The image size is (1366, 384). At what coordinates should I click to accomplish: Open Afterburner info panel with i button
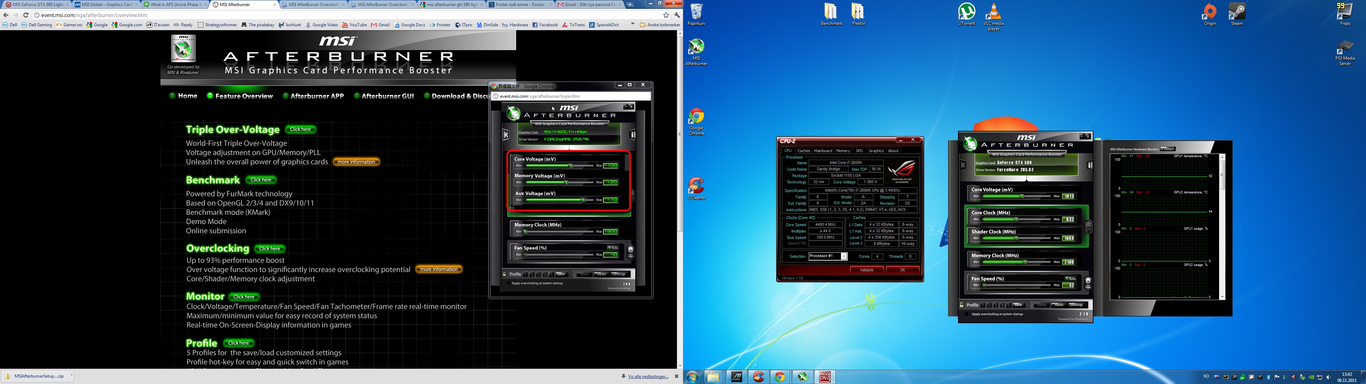1090,165
